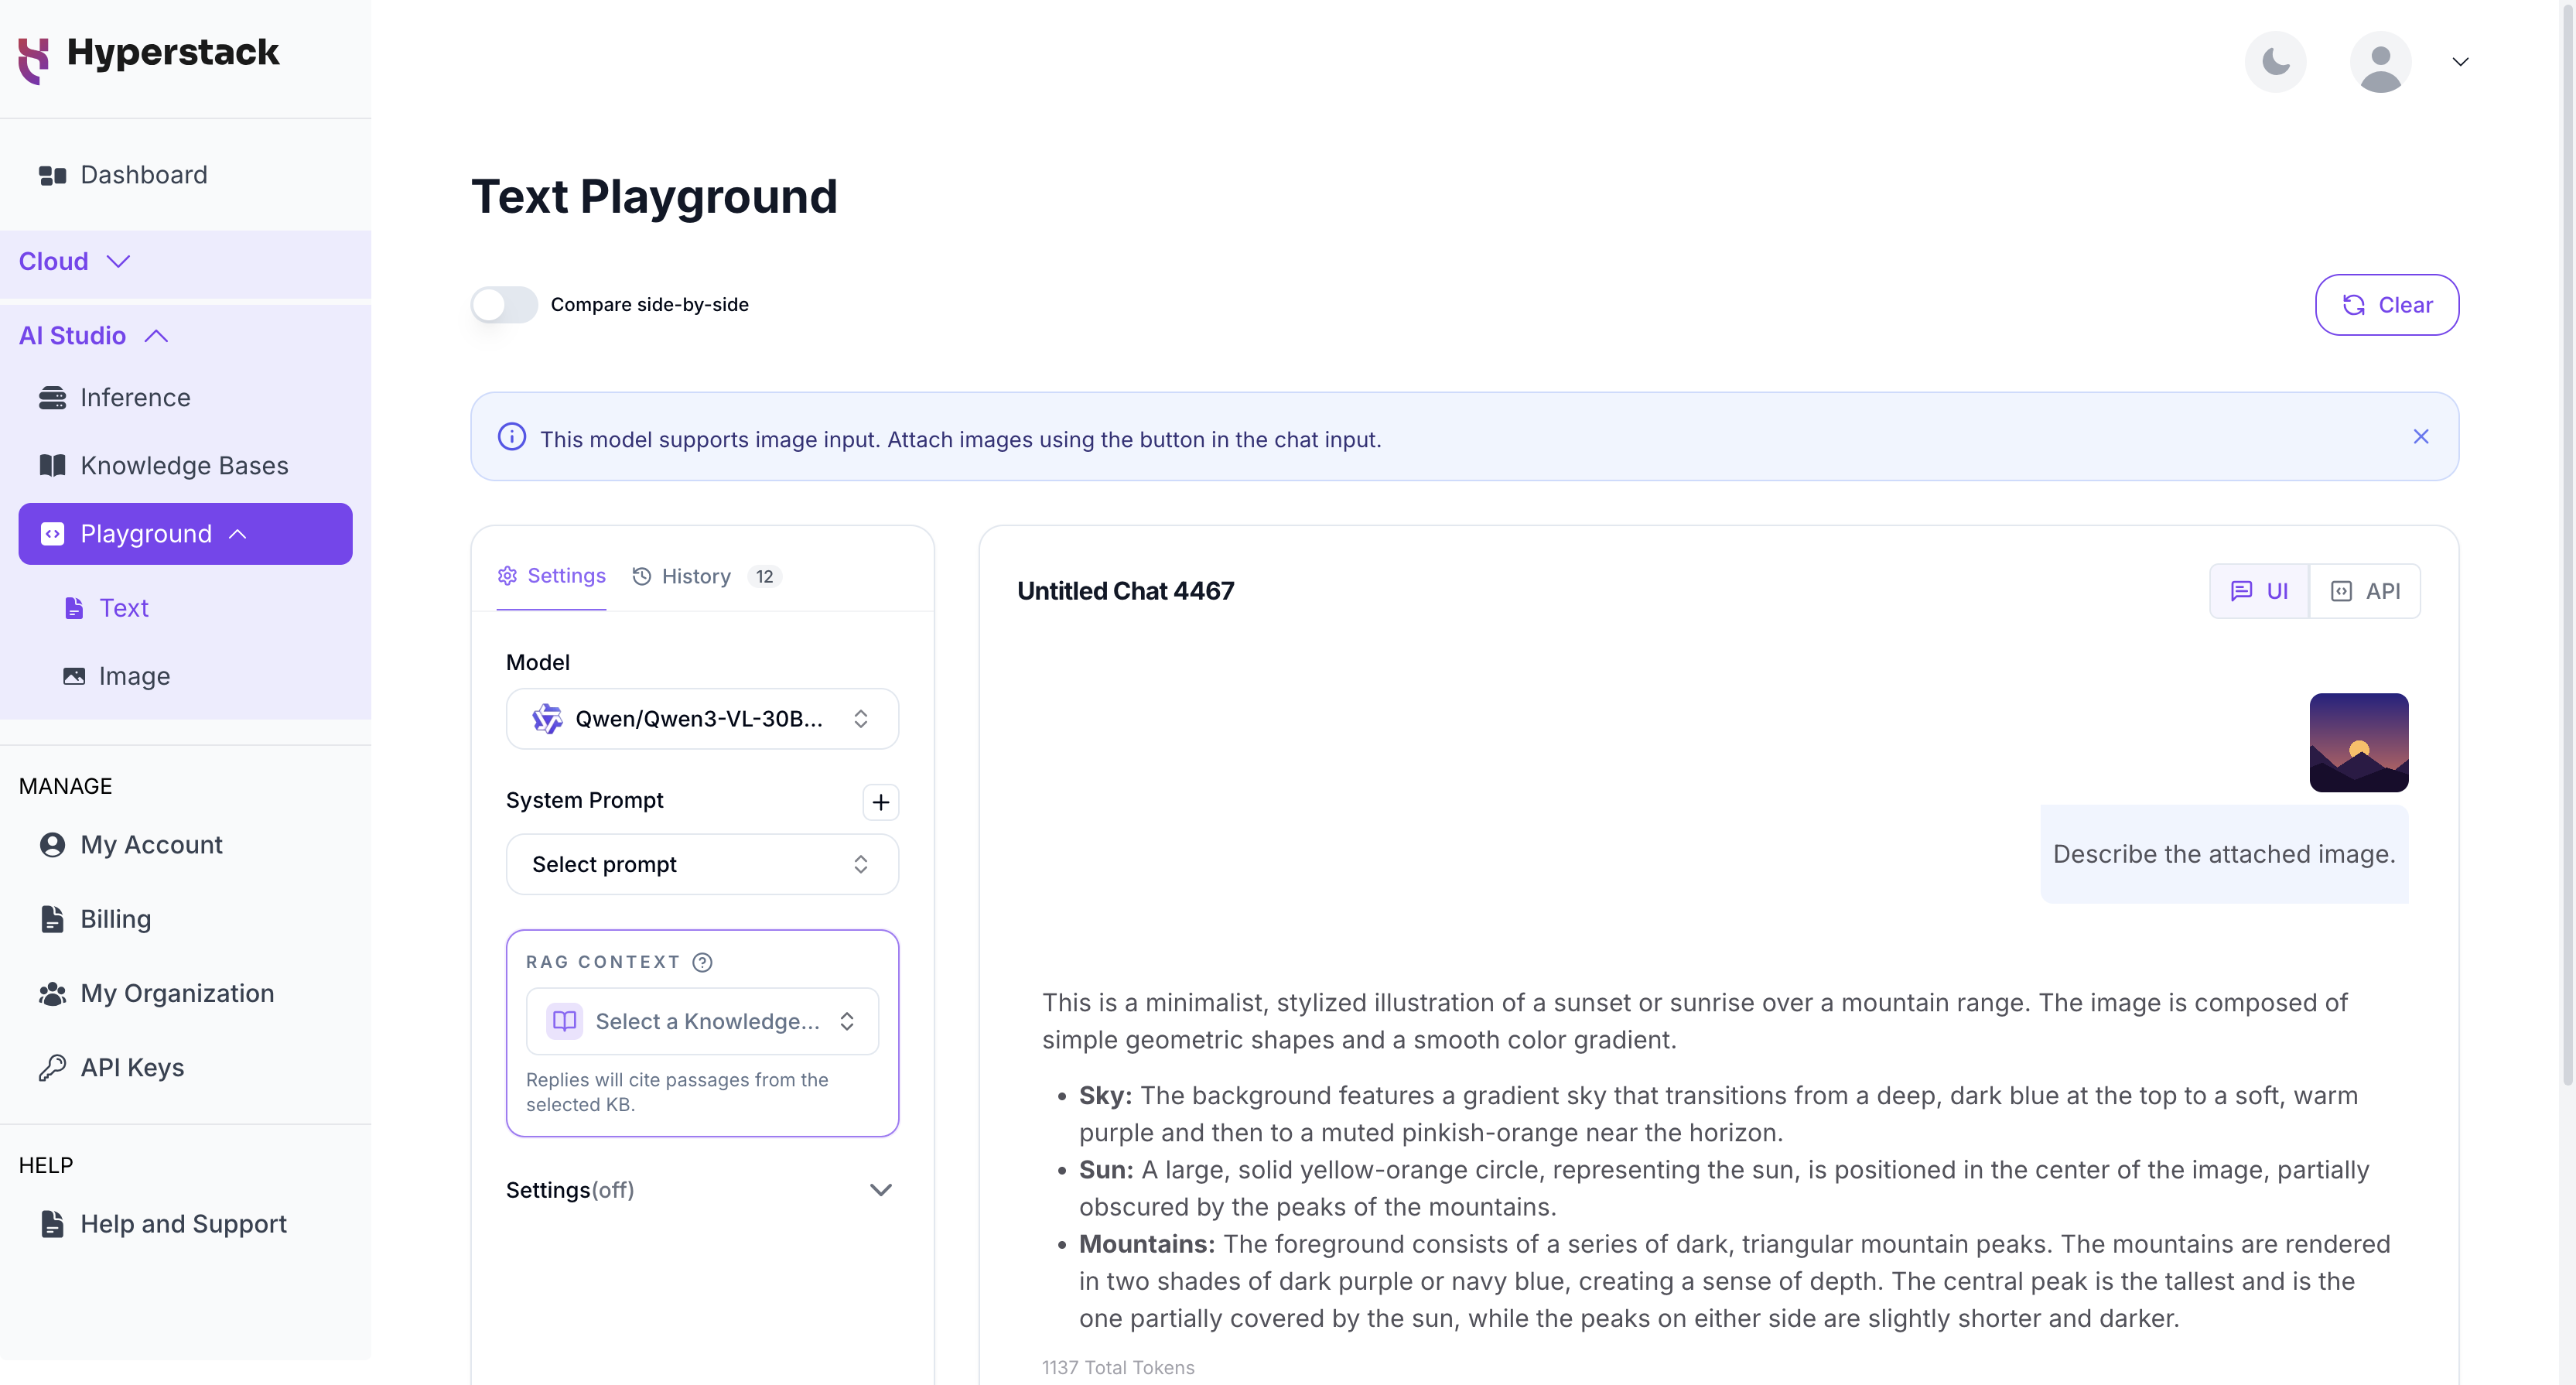
Task: Collapse the Playground menu chevron
Action: click(238, 534)
